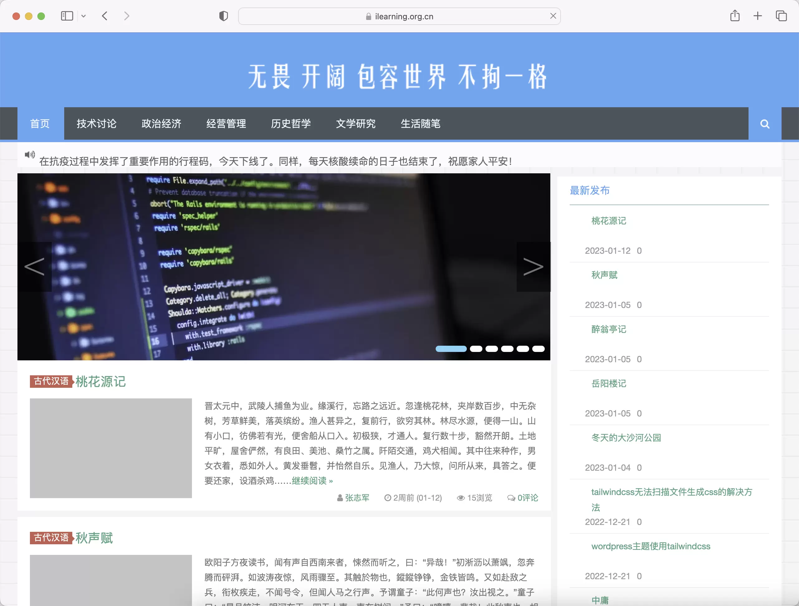Click the comment bubble icon beside 0评论
799x606 pixels.
coord(511,498)
